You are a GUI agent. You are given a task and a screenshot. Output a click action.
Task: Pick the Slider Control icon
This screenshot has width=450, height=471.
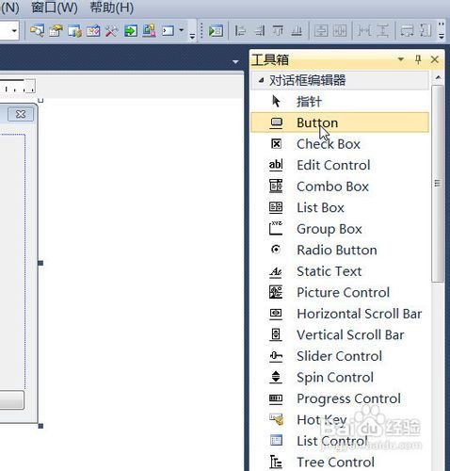(x=276, y=356)
